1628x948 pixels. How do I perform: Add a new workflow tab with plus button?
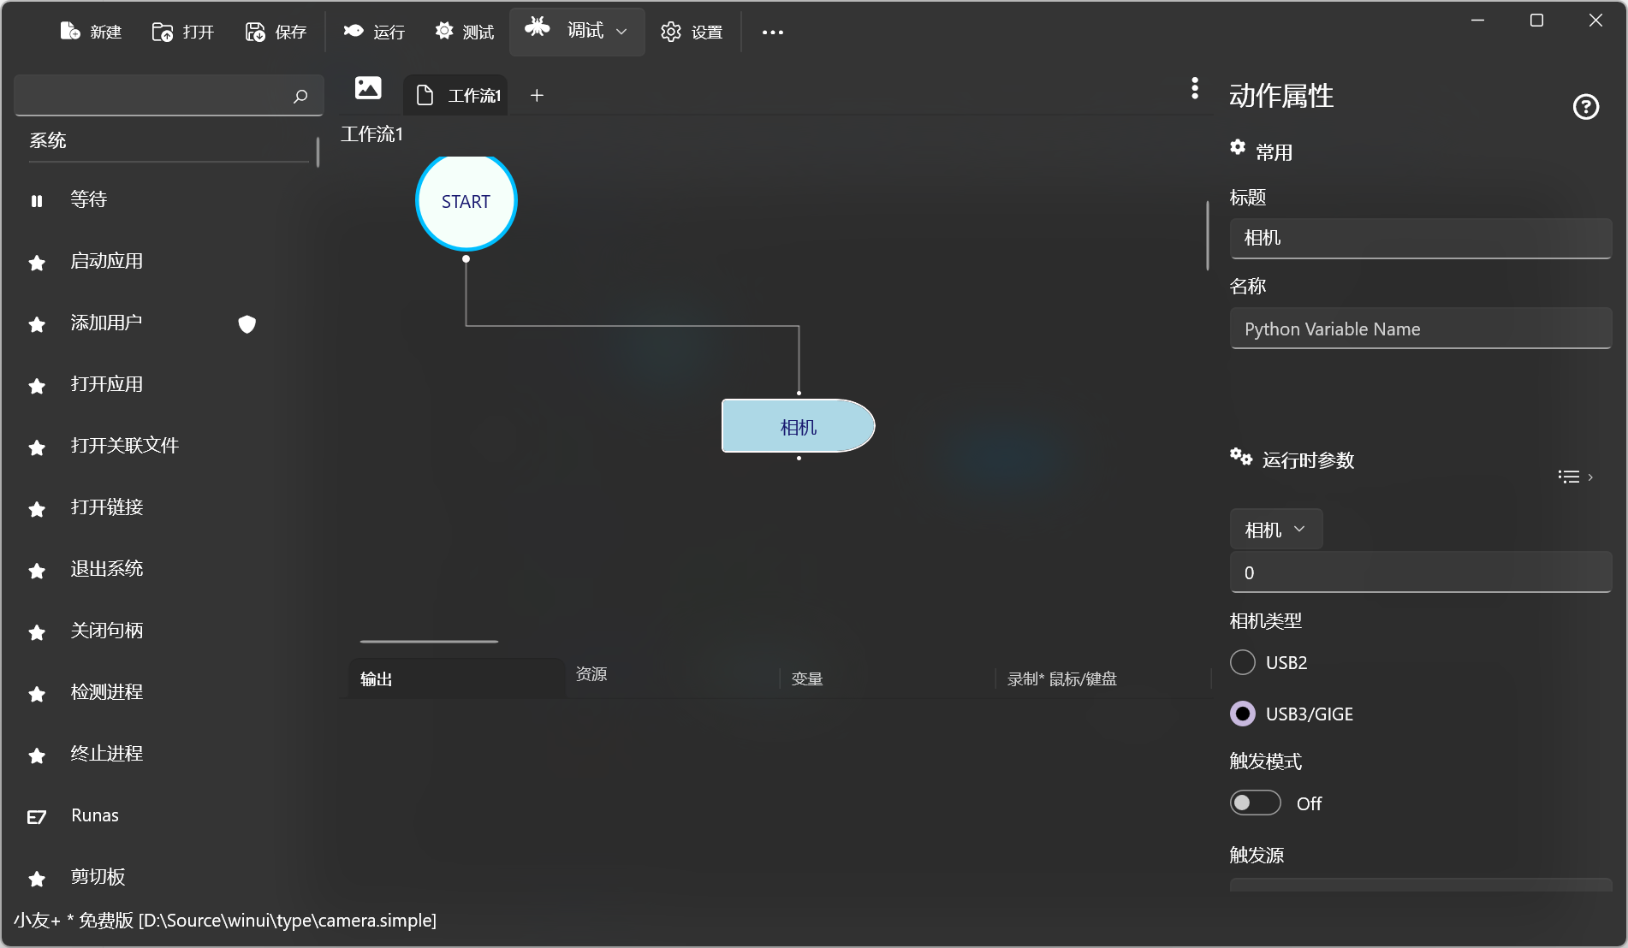tap(537, 96)
